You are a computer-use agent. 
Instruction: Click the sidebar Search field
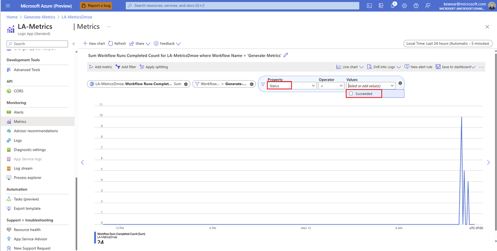pos(37,44)
